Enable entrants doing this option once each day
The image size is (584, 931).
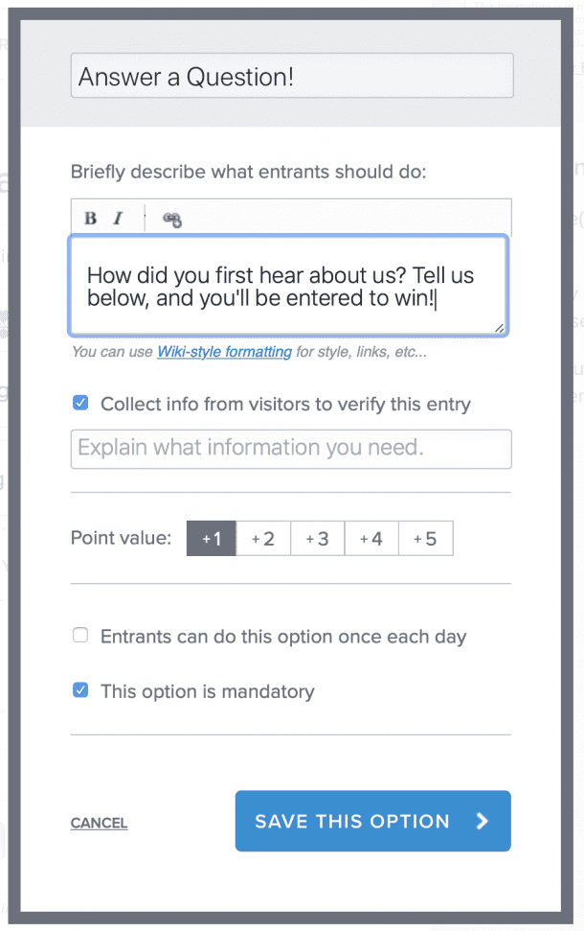coord(79,635)
